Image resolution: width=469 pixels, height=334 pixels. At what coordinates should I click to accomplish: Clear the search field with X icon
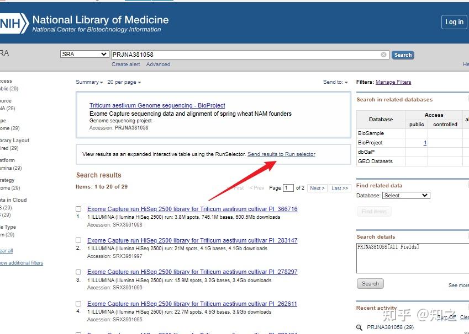point(383,55)
